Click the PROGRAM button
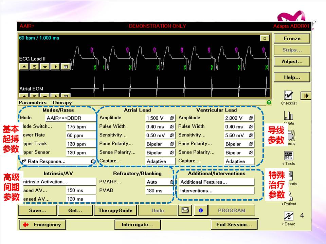The width and height of the screenshot is (326, 244). coord(232,210)
